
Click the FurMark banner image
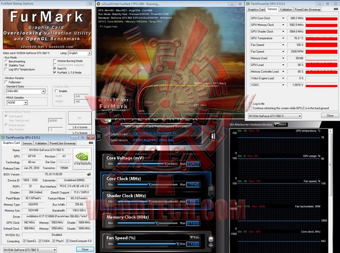tap(47, 29)
